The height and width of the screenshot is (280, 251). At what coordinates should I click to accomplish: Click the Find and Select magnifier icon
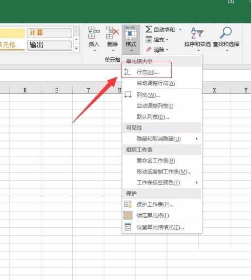[x=226, y=32]
